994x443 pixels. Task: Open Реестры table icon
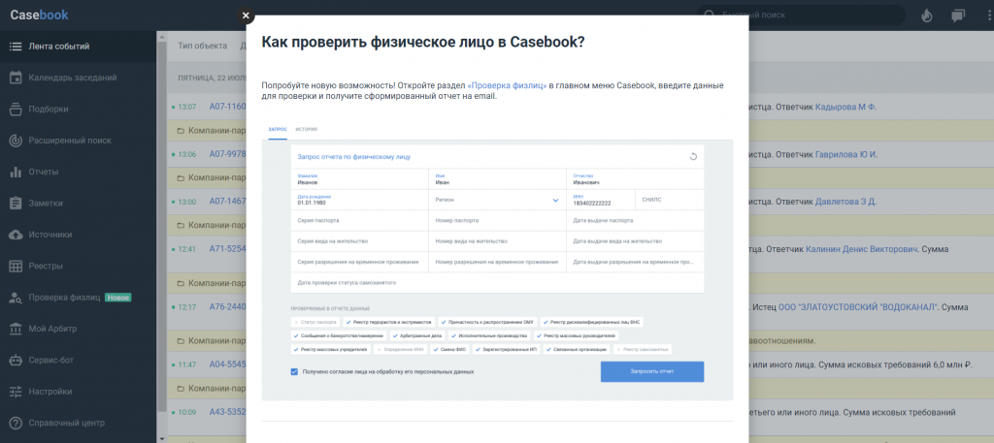coord(16,266)
